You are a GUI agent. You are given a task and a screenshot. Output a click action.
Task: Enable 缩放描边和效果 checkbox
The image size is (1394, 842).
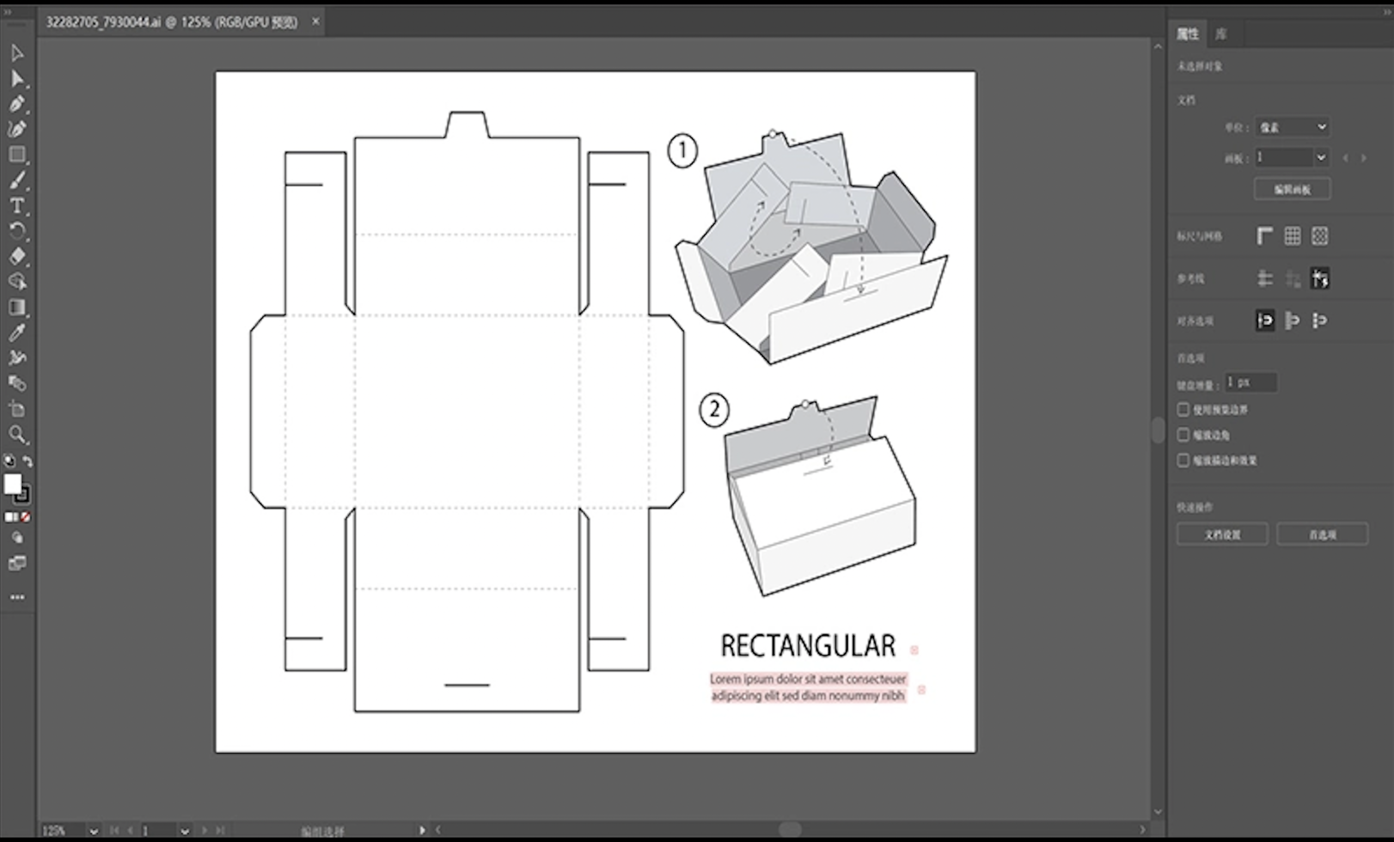click(1183, 460)
